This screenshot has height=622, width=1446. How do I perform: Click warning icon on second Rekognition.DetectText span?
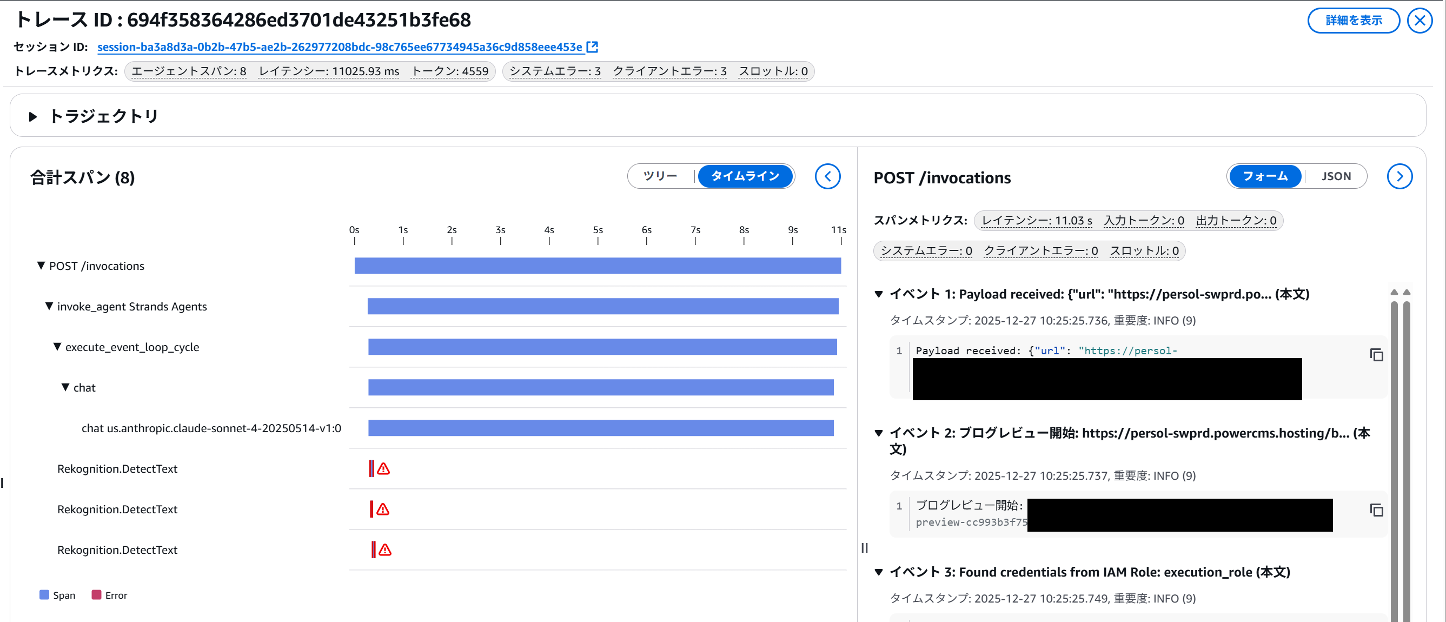383,509
